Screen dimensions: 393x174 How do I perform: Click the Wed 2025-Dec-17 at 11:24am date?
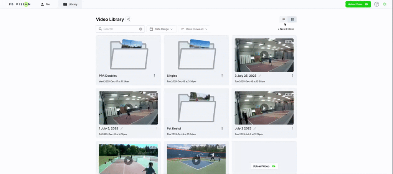pyautogui.click(x=114, y=81)
